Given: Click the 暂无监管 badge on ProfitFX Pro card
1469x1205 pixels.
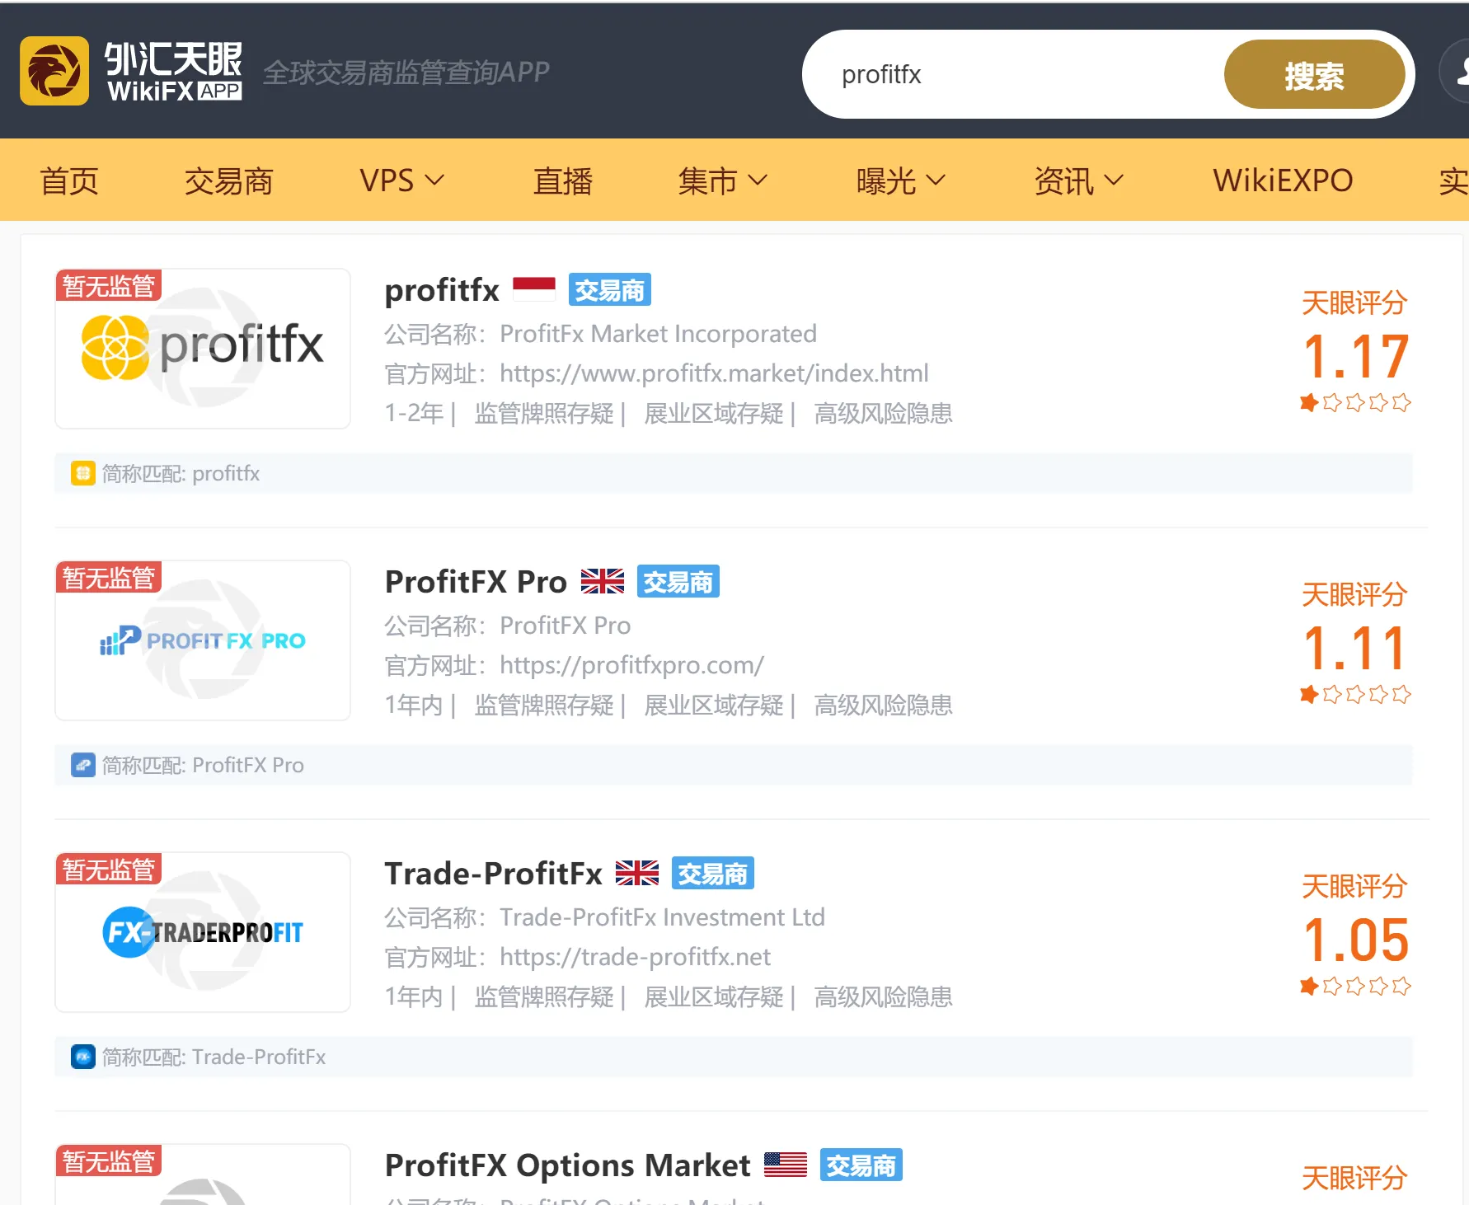Looking at the screenshot, I should (x=109, y=577).
